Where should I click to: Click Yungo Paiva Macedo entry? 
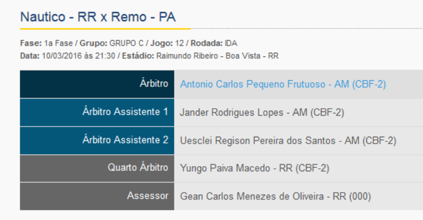(x=254, y=169)
